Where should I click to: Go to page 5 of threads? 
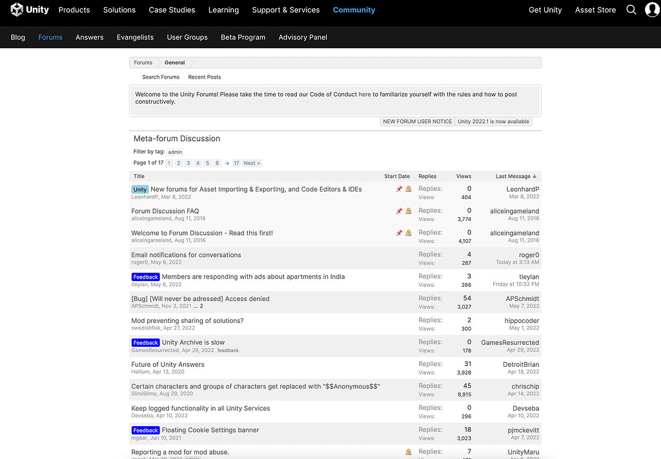(x=207, y=163)
